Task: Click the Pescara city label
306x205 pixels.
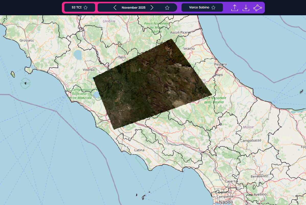Action: pos(221,64)
